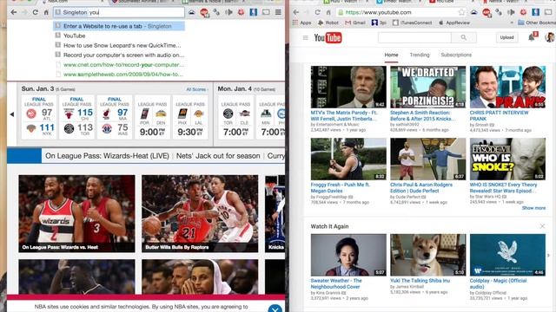Click the dome-shaped extension icon in NBA window toolbar
This screenshot has height=312, width=556.
click(192, 12)
